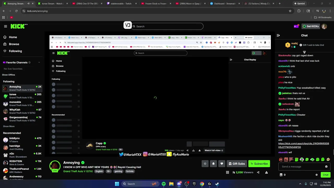The image size is (334, 188).
Task: Open tonee channel in Following list
Action: coord(22,96)
